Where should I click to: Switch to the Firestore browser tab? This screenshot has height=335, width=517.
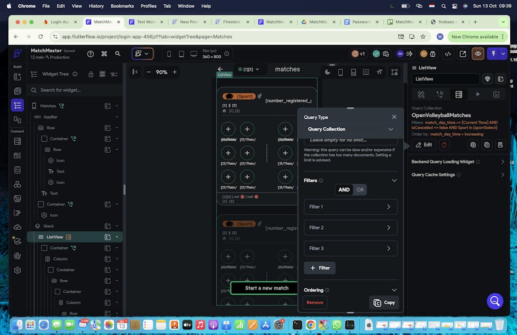pyautogui.click(x=232, y=22)
